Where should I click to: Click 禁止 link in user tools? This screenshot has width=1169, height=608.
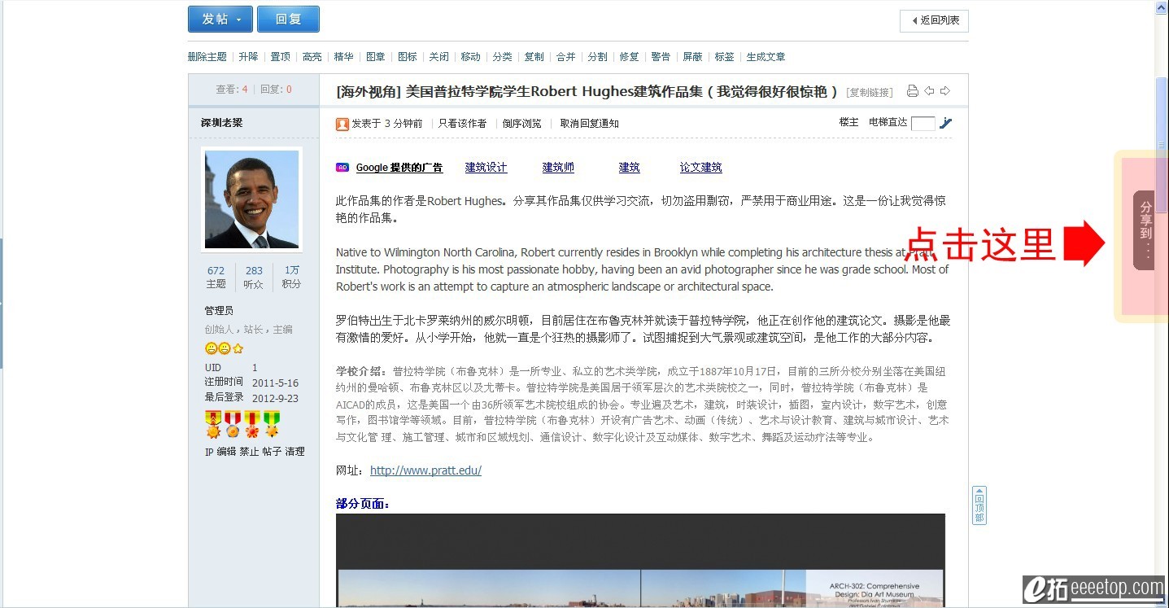click(x=249, y=452)
